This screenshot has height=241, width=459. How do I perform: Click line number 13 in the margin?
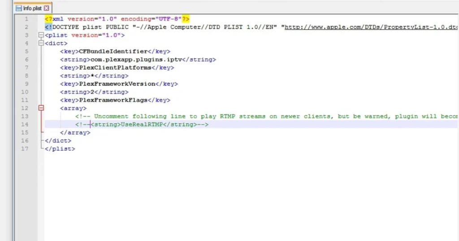click(25, 116)
